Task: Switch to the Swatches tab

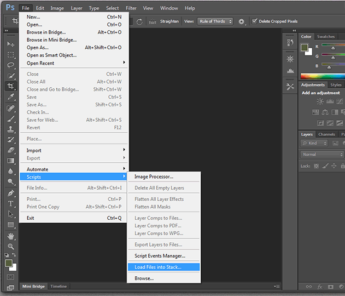Action: click(x=326, y=37)
